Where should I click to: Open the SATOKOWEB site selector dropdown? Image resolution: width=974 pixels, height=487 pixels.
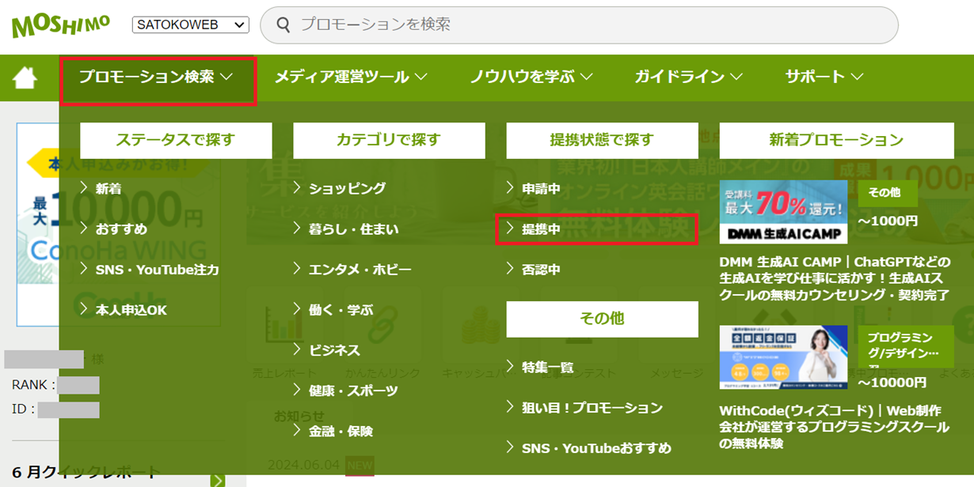(190, 25)
